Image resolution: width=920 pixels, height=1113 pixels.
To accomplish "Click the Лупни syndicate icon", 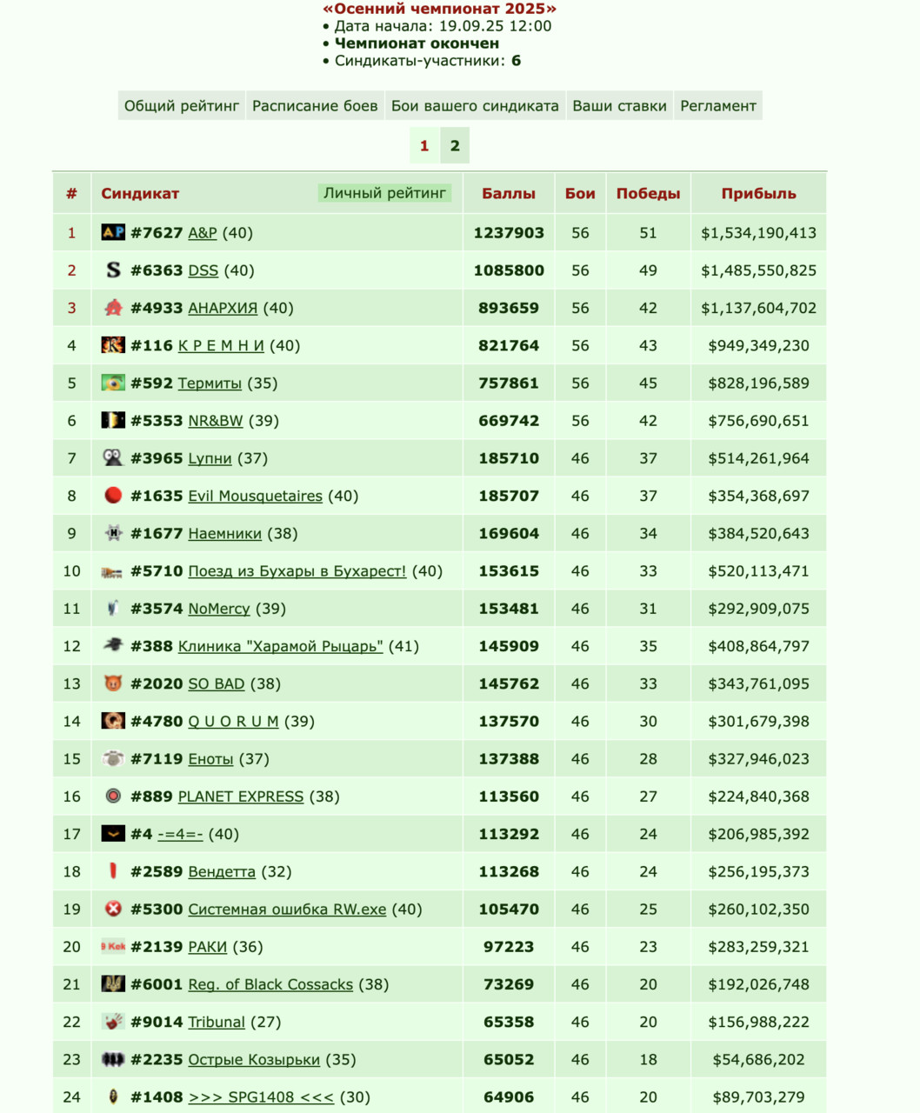I will pyautogui.click(x=113, y=457).
